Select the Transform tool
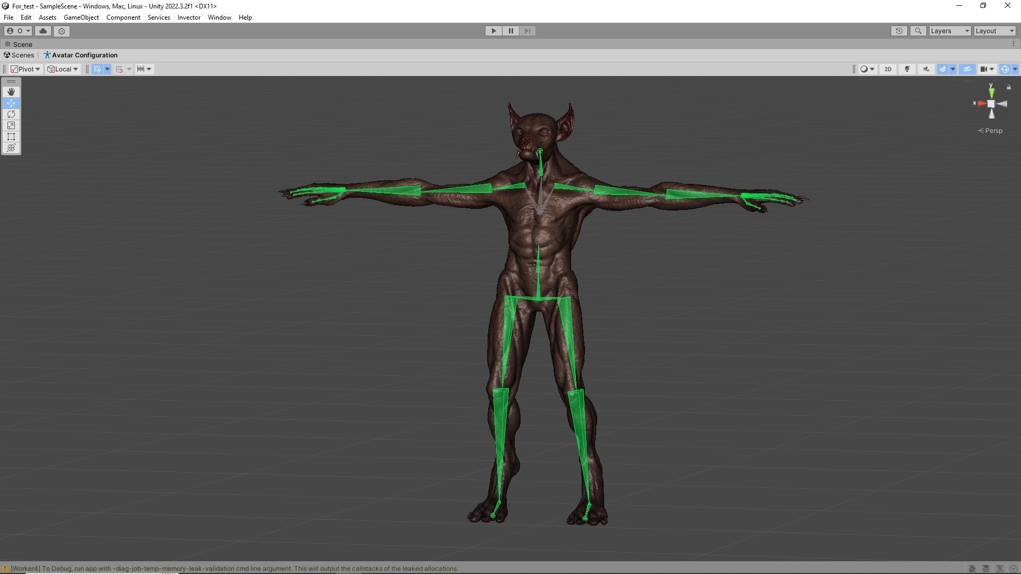This screenshot has width=1021, height=574. (11, 148)
